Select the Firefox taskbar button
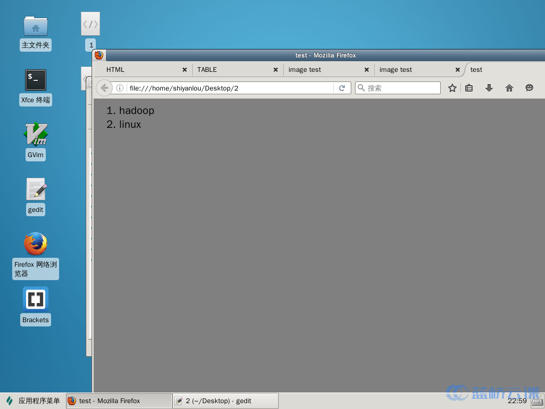Viewport: 545px width, 409px height. tap(119, 401)
